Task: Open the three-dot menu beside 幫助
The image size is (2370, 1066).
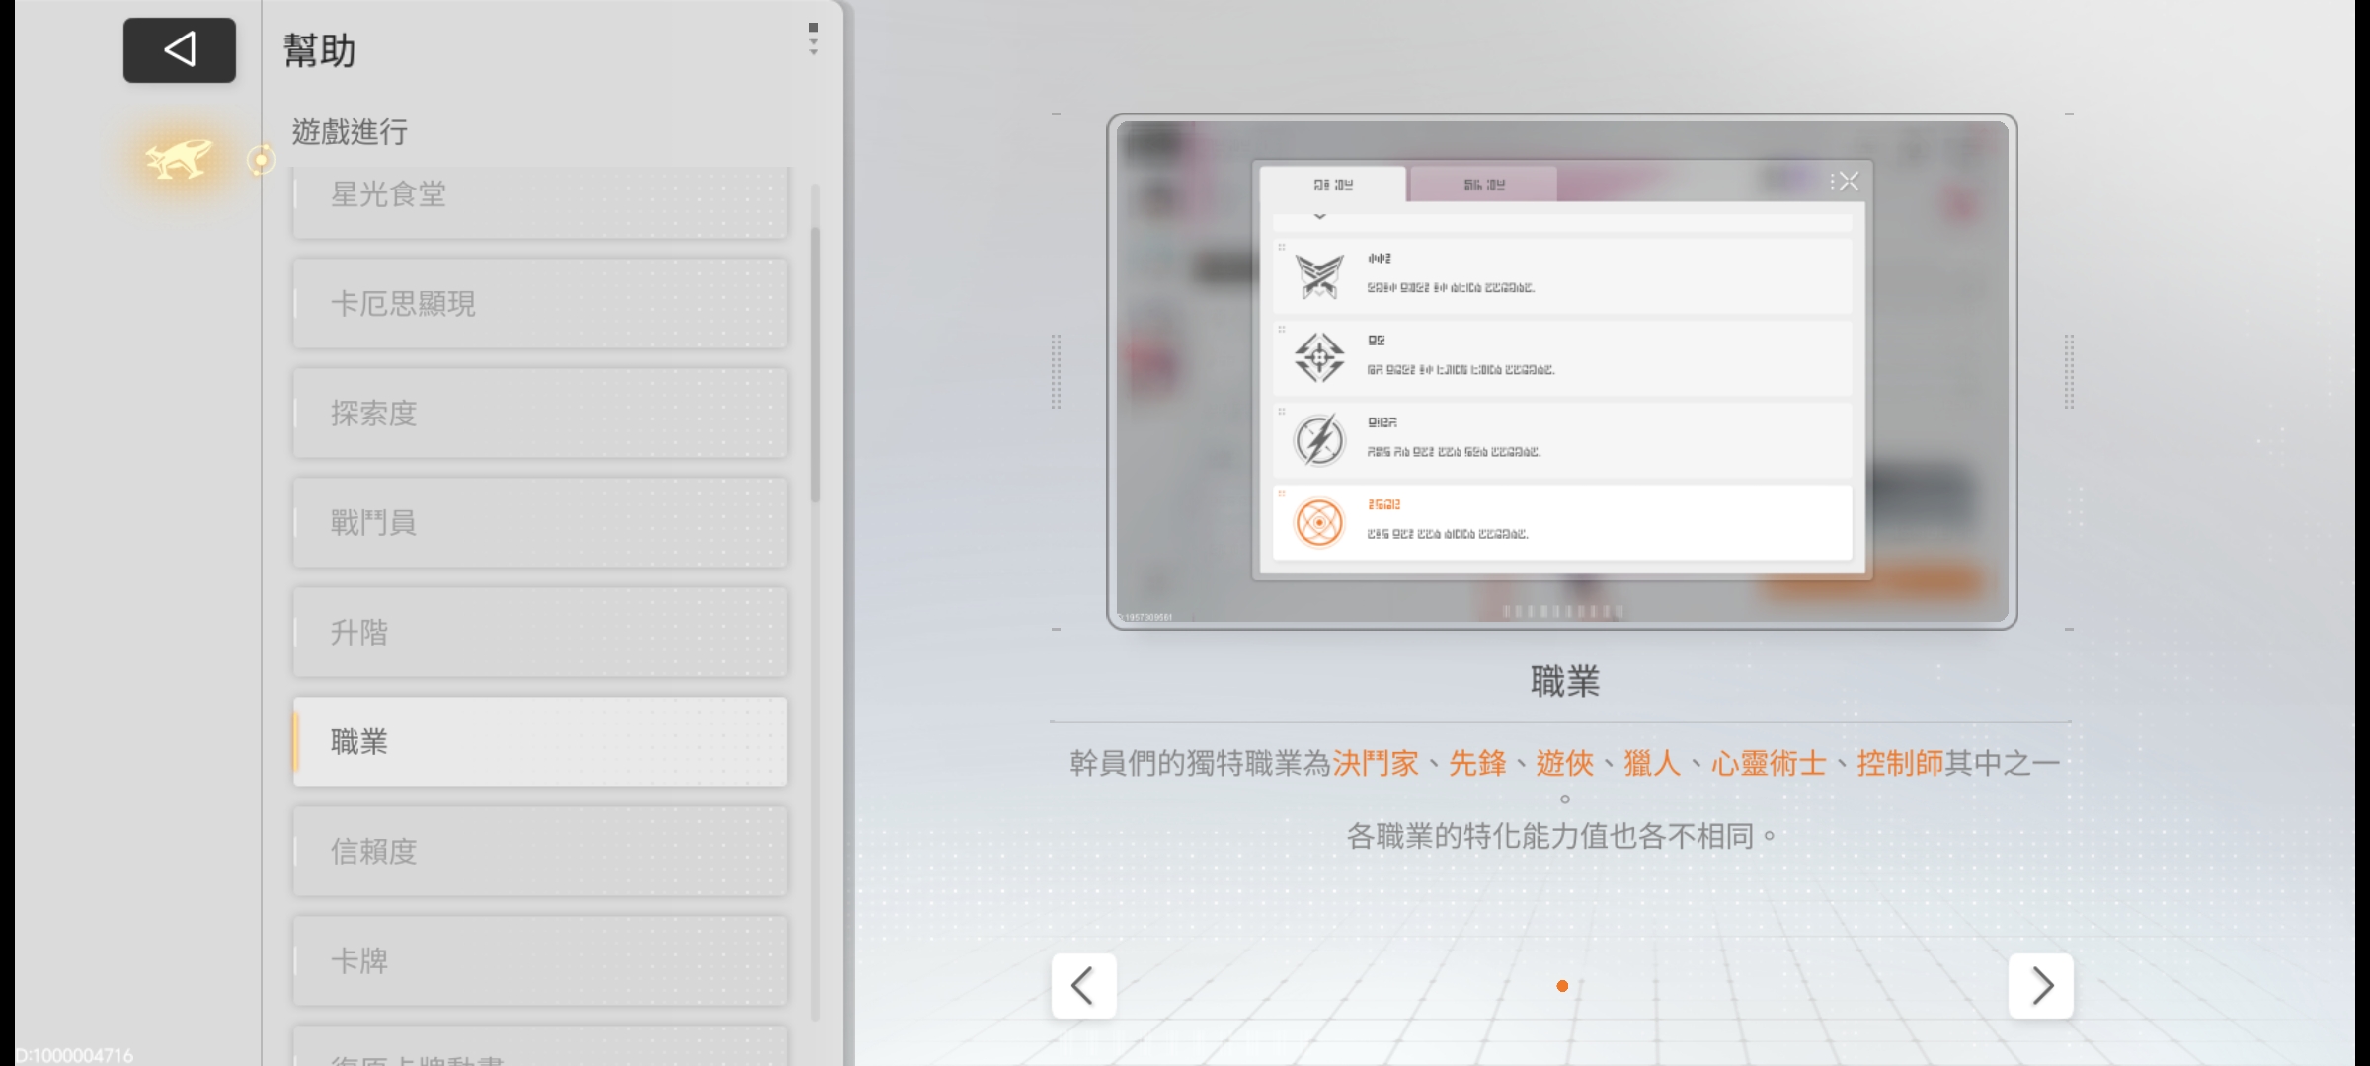Action: pos(813,39)
